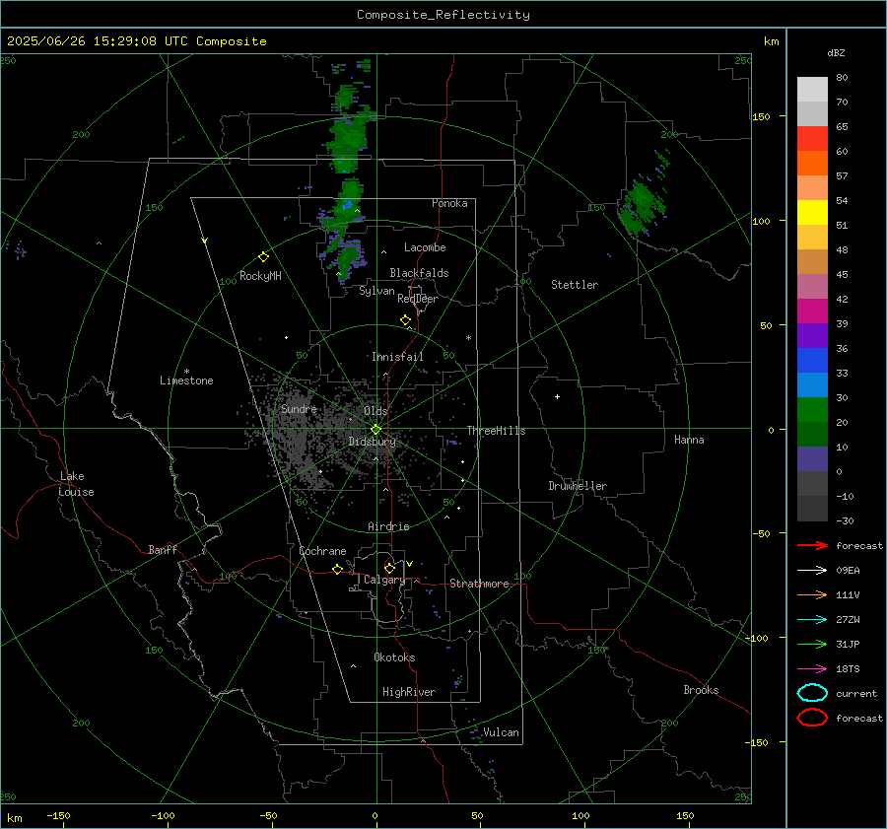Click the Ponoka city label
The width and height of the screenshot is (887, 829).
[x=449, y=203]
